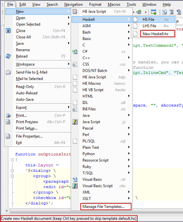This screenshot has height=222, width=183.
Task: Click the Reload icon beside Reload entry
Action: (x=8, y=56)
